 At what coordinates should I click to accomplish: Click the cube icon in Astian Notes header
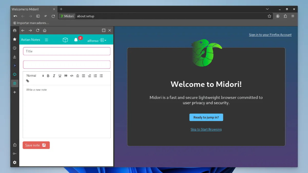[x=65, y=40]
